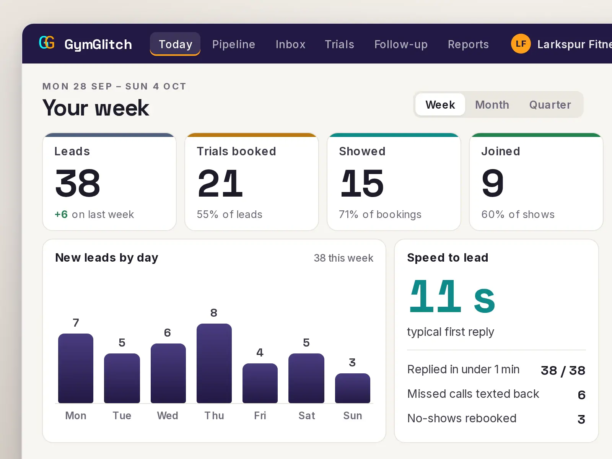612x459 pixels.
Task: Open the Trials booked card
Action: tap(252, 182)
